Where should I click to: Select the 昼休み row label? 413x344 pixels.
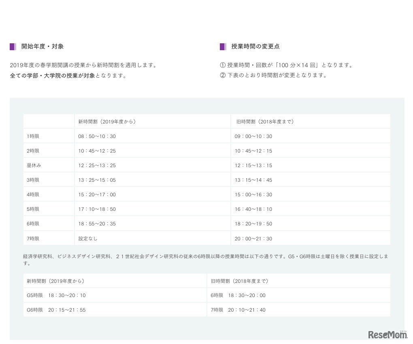(34, 166)
